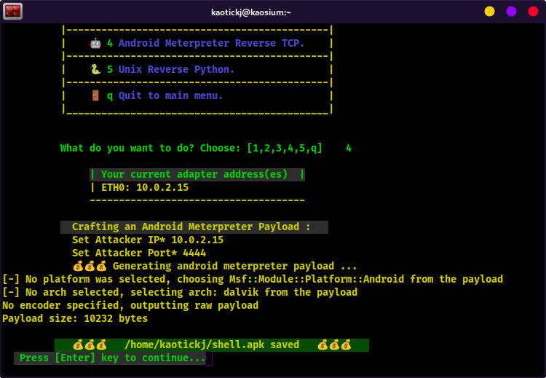
Task: Click 'No encoder specified, outputting raw payload'
Action: [x=130, y=306]
